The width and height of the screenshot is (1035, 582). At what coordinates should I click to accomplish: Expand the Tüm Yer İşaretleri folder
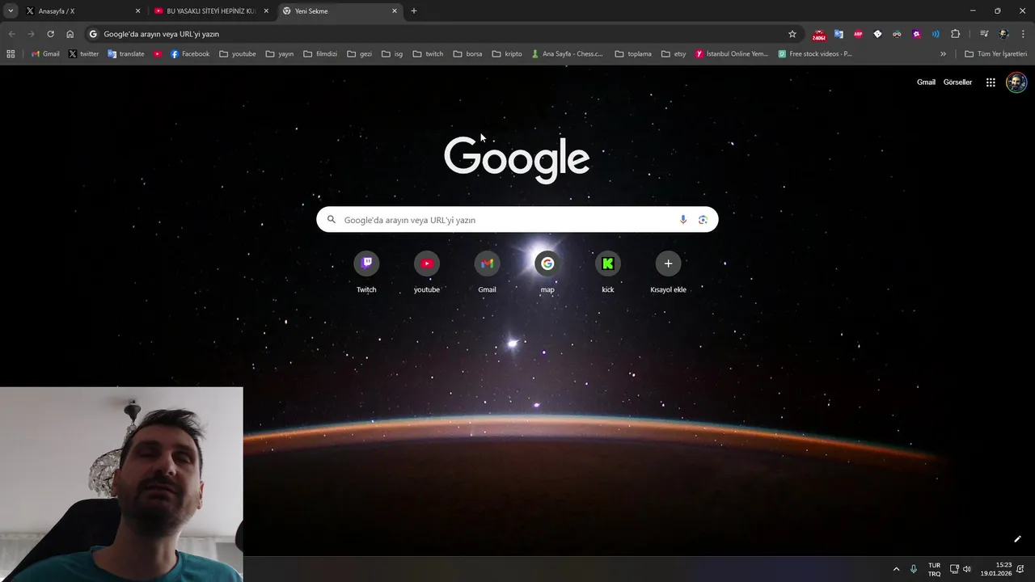[995, 54]
